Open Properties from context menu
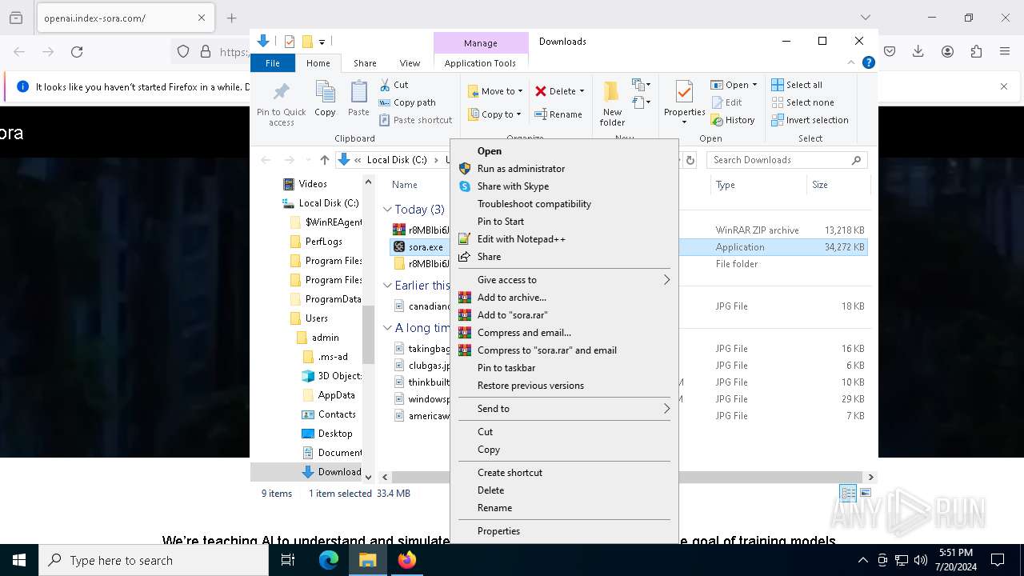The height and width of the screenshot is (576, 1024). pos(498,531)
